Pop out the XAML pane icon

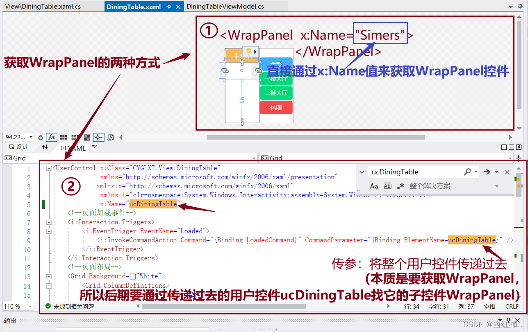tap(95, 148)
